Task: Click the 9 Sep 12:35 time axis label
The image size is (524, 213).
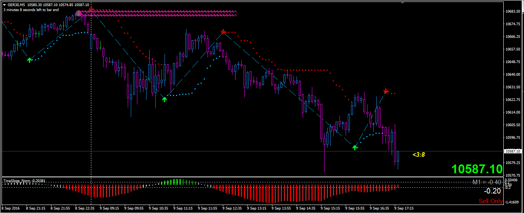Action: click(232, 209)
